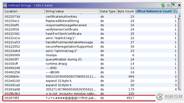Click the scrollbar up arrow
This screenshot has width=184, height=103.
click(179, 16)
